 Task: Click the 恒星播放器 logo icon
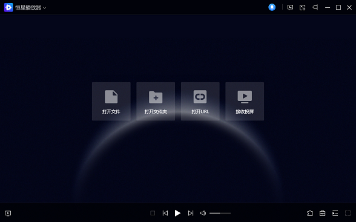(x=8, y=7)
